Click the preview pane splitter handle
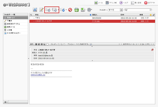Screen dimensions: 158x107 pos(92,46)
